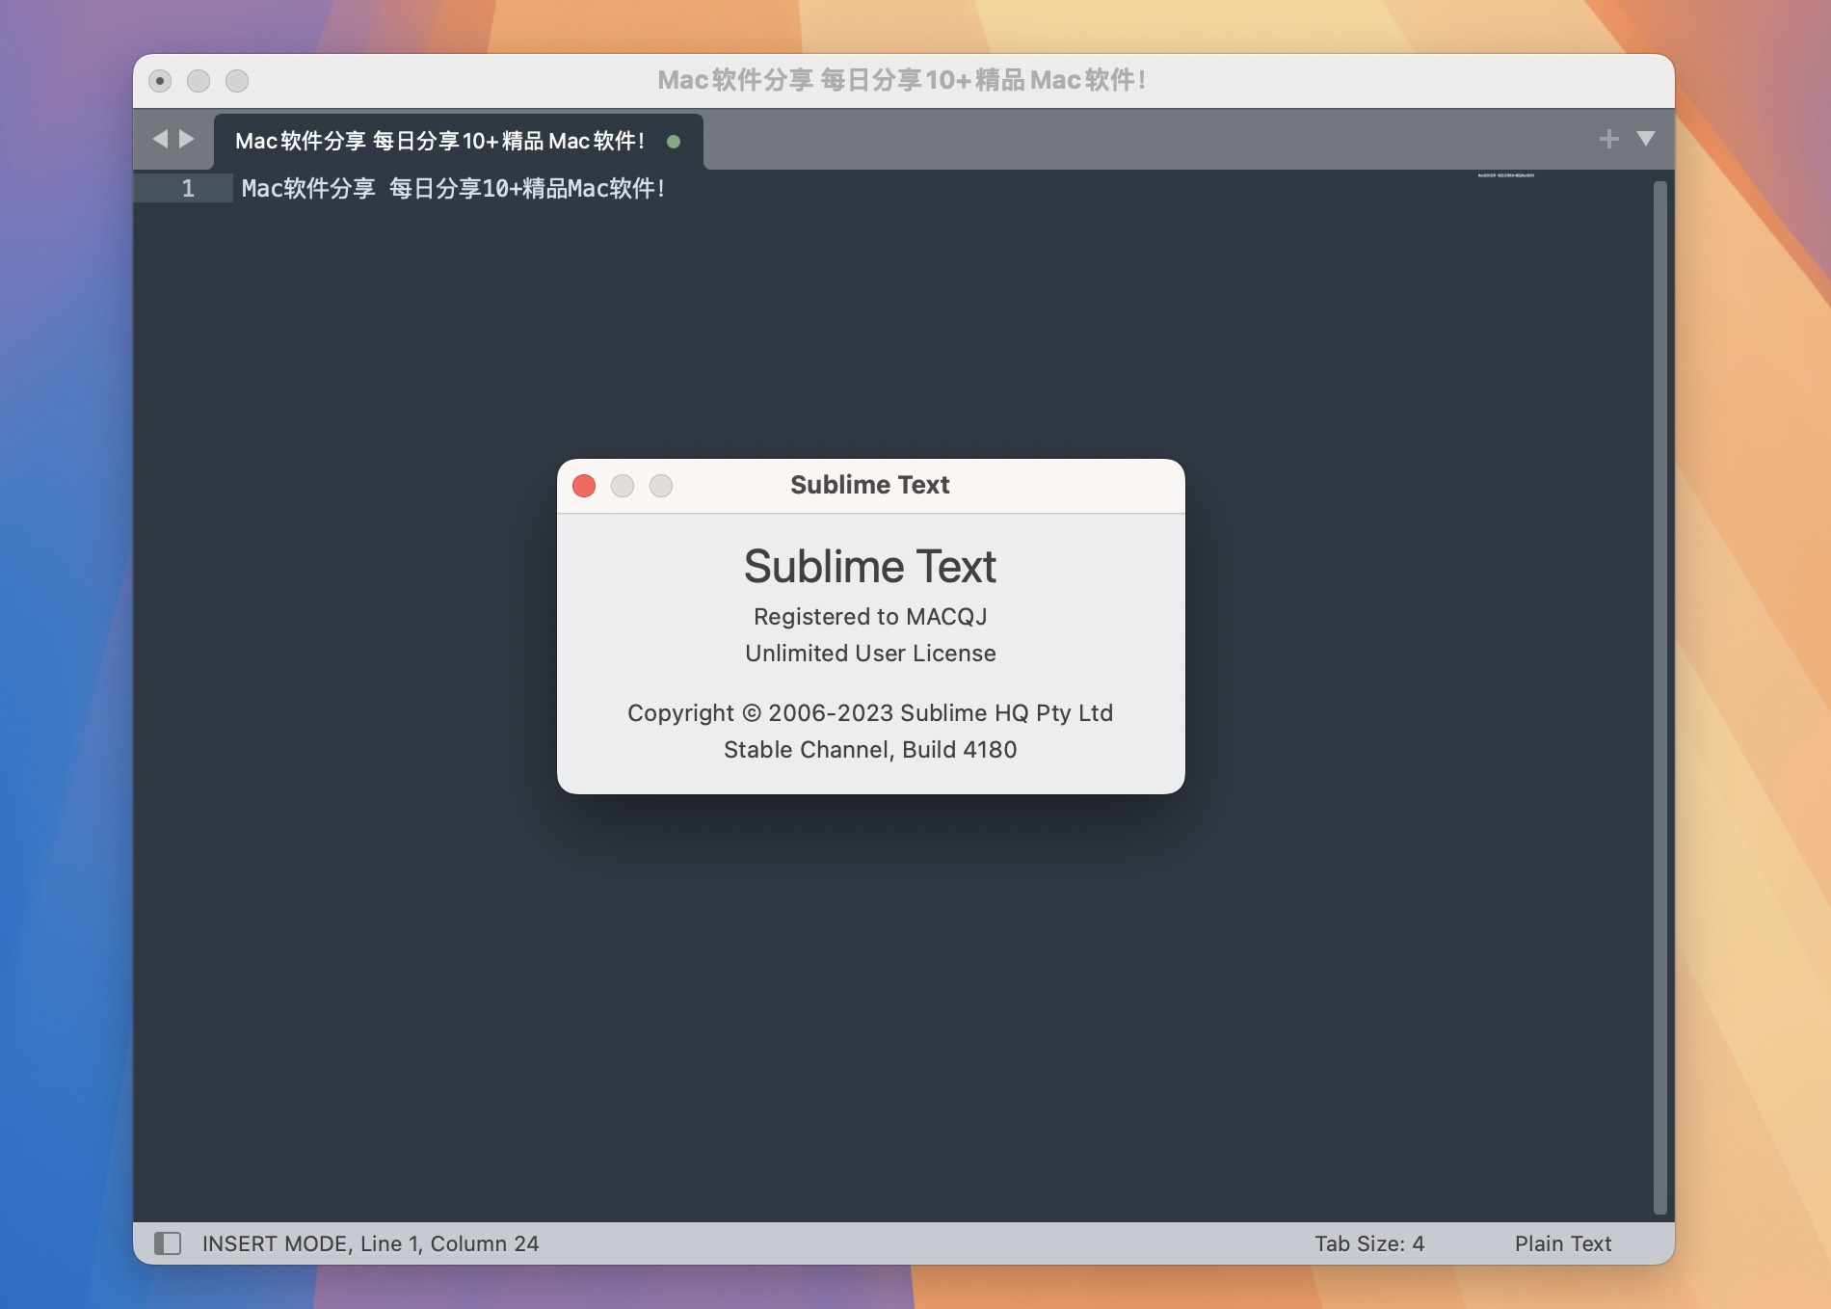
Task: Add a new tab with plus icon
Action: 1608,139
